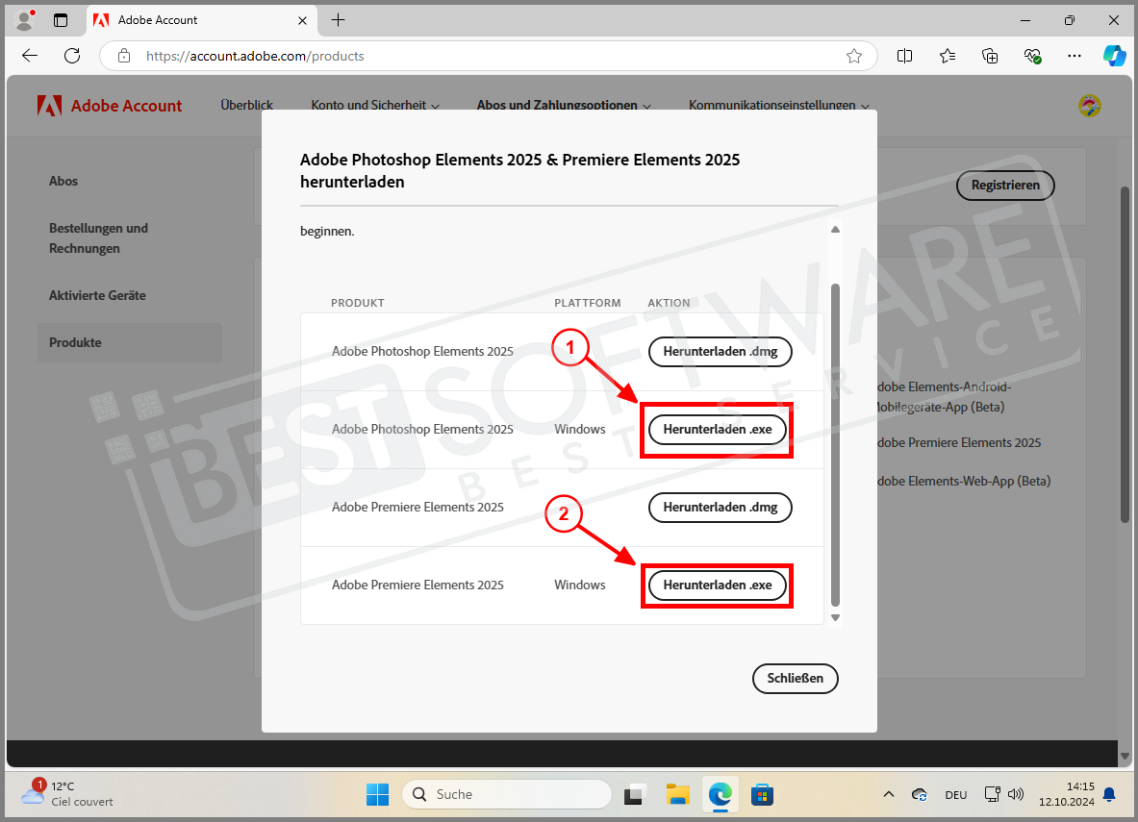Open Elements-Android-Mobilgeräte-App (Beta) link
The width and height of the screenshot is (1138, 822).
pyautogui.click(x=944, y=397)
